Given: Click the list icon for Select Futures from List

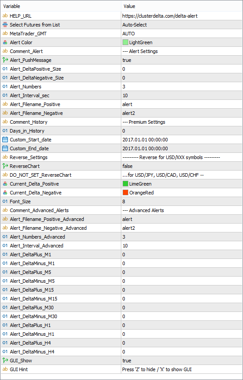Looking at the screenshot, I should click(x=5, y=25).
